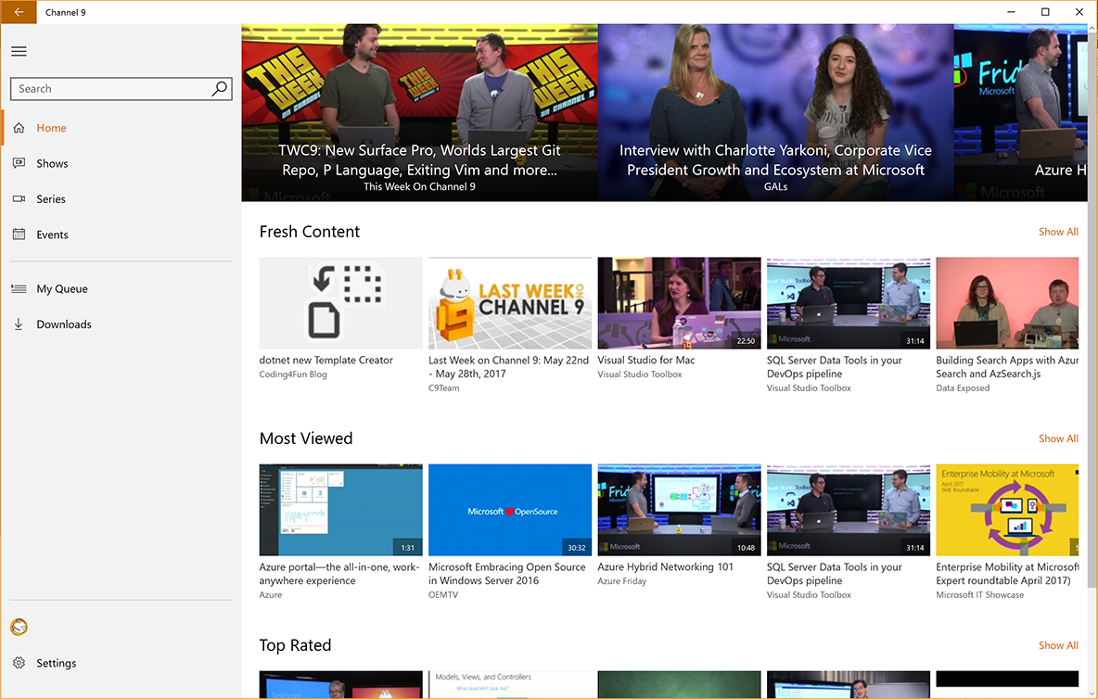The image size is (1098, 699).
Task: Show all Fresh Content videos
Action: (1058, 232)
